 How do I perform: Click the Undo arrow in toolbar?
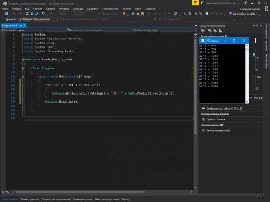pyautogui.click(x=43, y=14)
